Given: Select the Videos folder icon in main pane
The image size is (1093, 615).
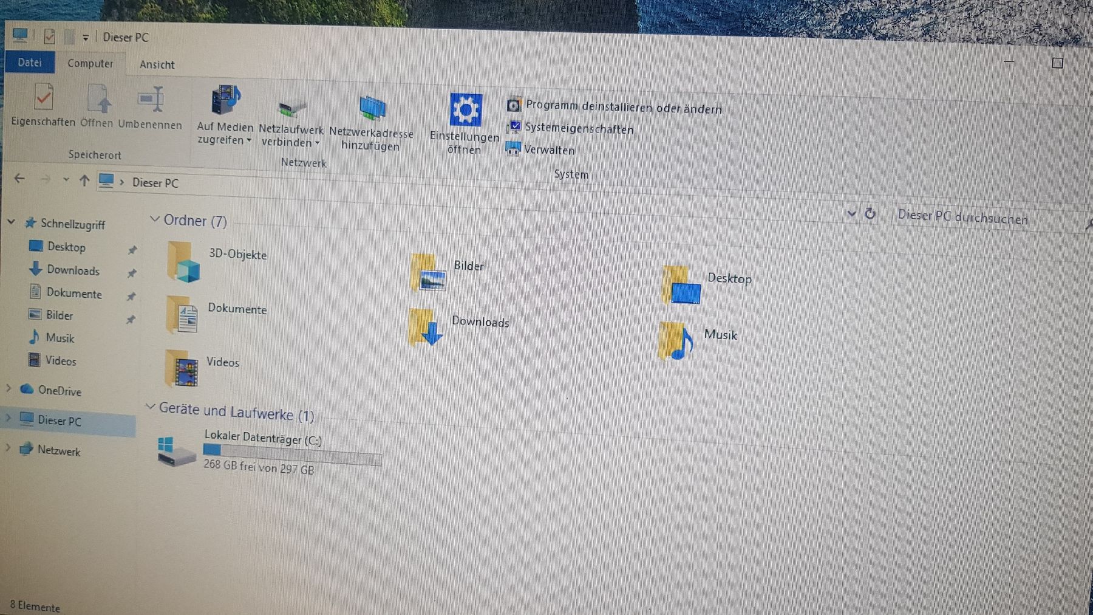Looking at the screenshot, I should pyautogui.click(x=182, y=368).
